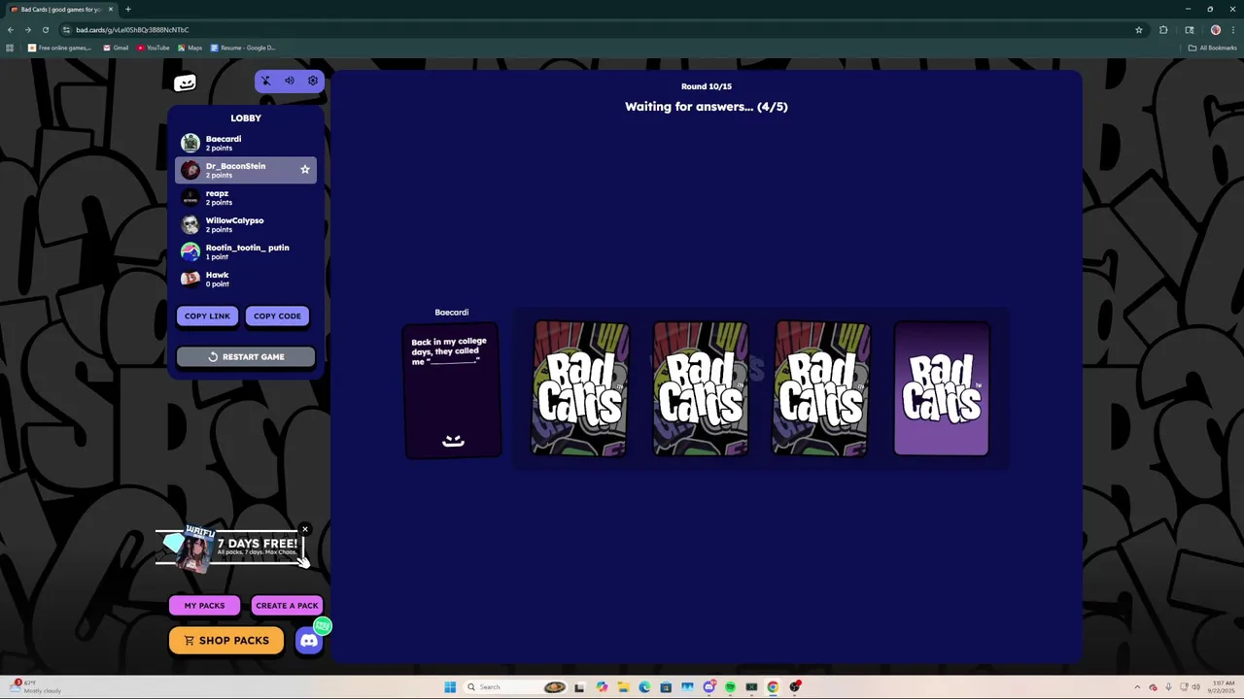The height and width of the screenshot is (699, 1244).
Task: Click the black prompt card from Baecardi
Action: (x=452, y=390)
